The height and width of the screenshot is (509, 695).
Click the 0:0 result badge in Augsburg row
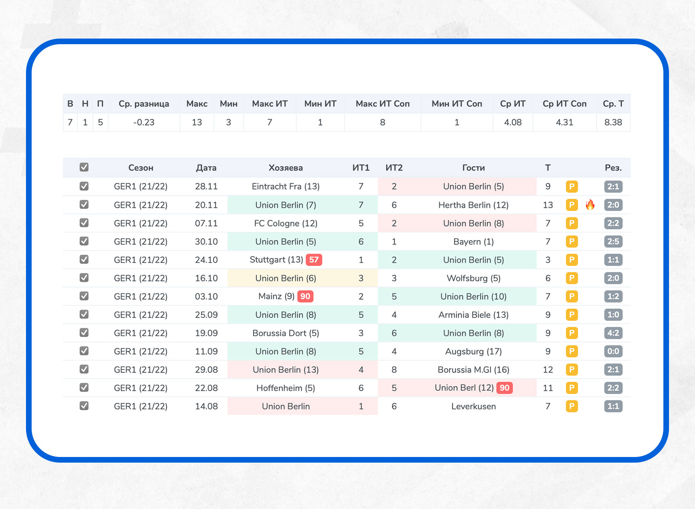pos(613,351)
